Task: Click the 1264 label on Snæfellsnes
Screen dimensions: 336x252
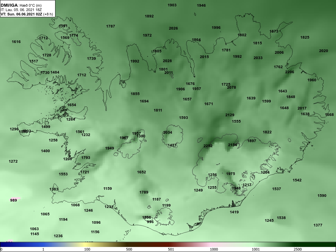Action: coord(71,119)
